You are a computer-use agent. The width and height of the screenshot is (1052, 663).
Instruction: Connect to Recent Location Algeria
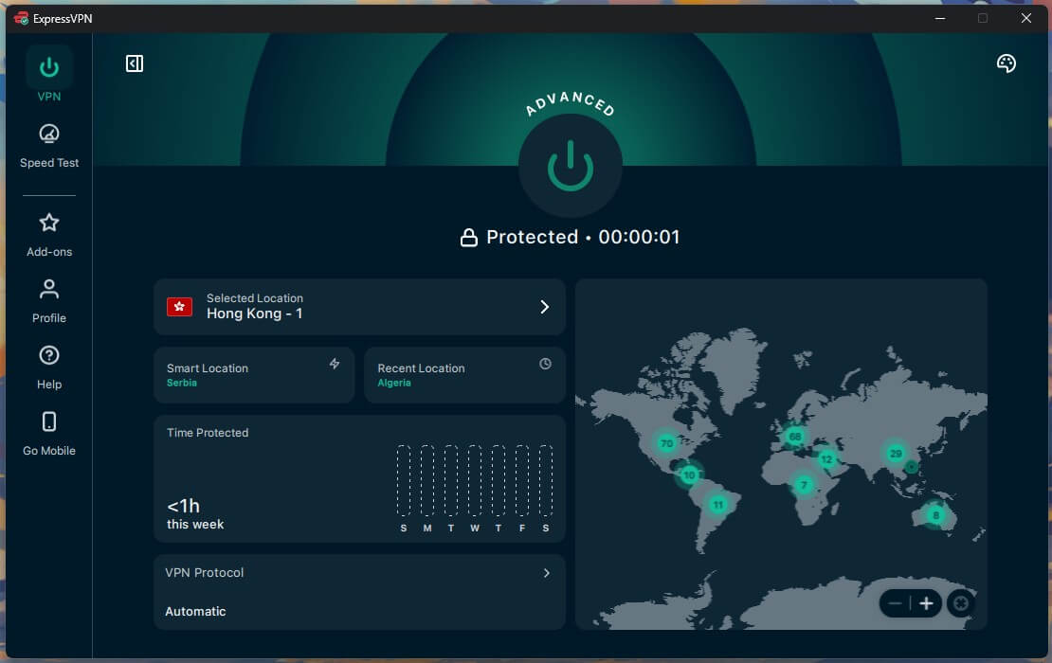coord(464,375)
